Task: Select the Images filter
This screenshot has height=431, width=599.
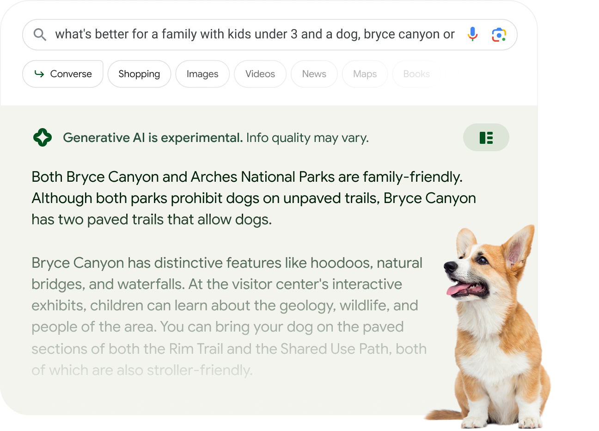Action: tap(202, 74)
